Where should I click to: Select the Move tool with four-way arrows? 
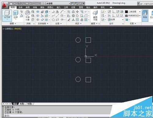[x=77, y=12]
